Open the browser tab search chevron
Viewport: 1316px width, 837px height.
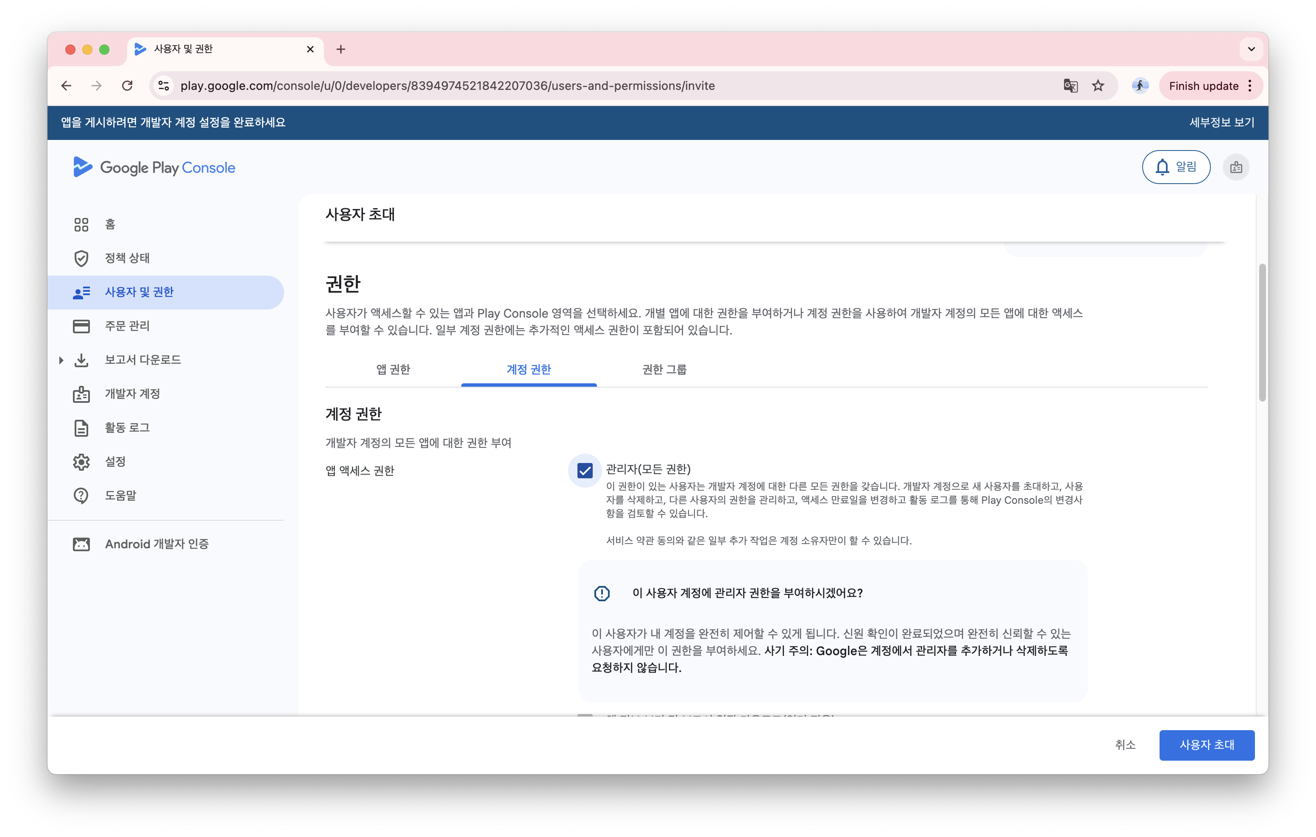pyautogui.click(x=1251, y=49)
